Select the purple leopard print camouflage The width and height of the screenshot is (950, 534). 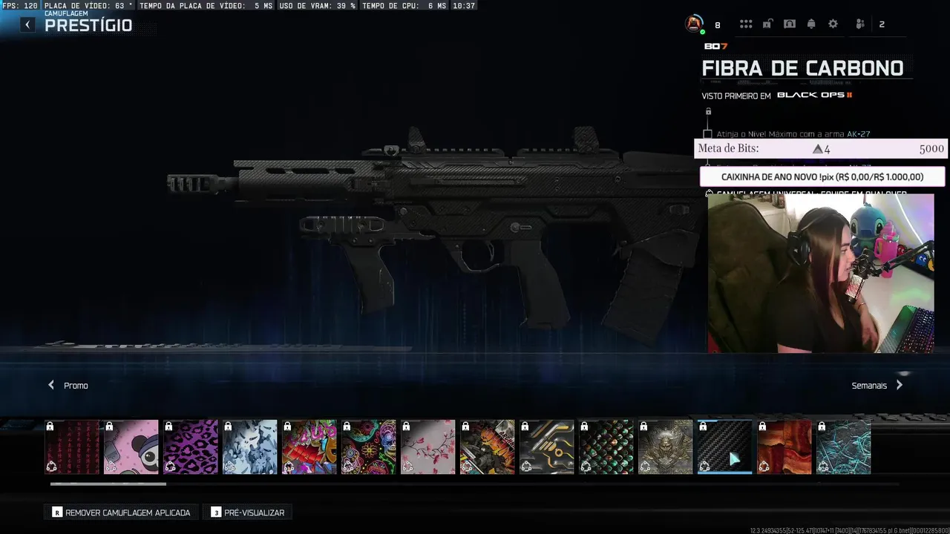[x=191, y=447]
